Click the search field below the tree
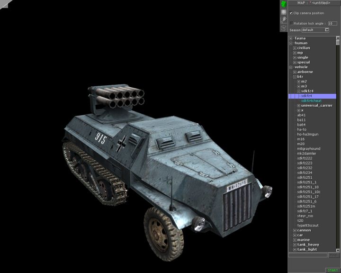 (308, 255)
